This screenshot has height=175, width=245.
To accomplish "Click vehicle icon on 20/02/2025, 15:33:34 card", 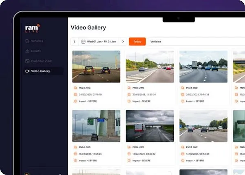I will coord(129,88).
